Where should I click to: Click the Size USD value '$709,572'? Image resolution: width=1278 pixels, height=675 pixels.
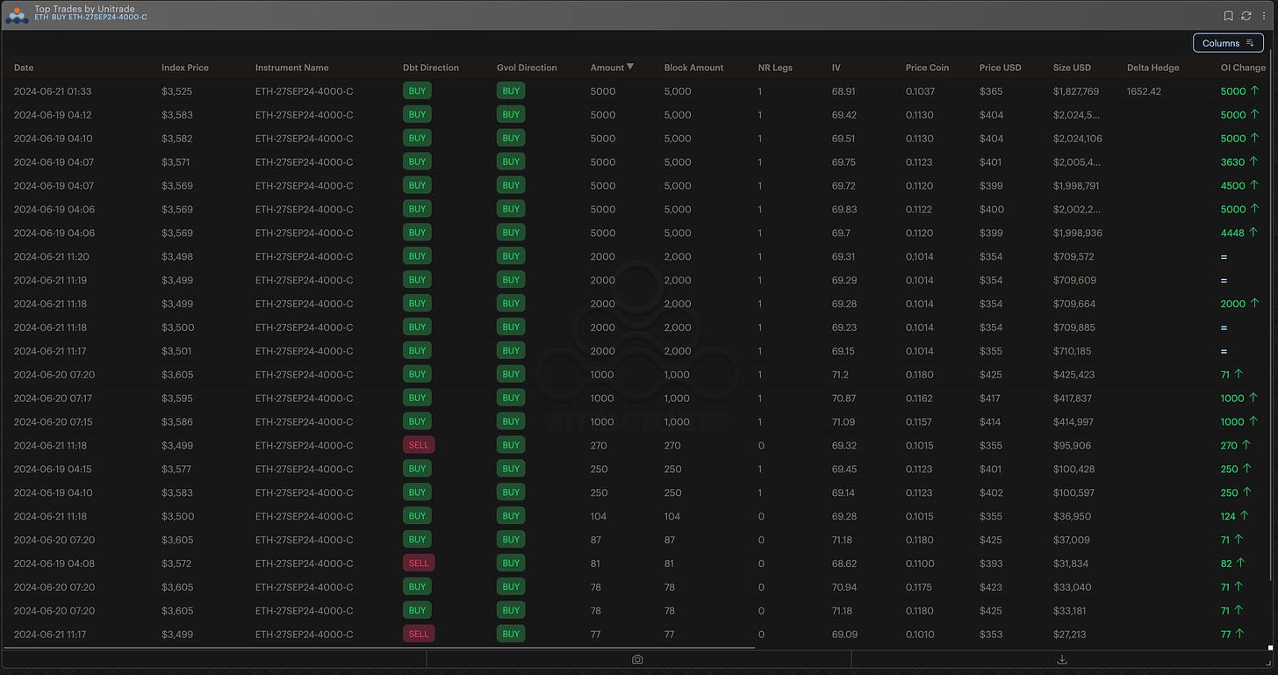pos(1073,256)
